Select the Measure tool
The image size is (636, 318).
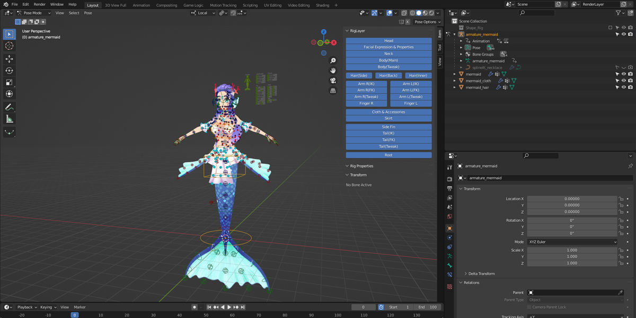9,118
